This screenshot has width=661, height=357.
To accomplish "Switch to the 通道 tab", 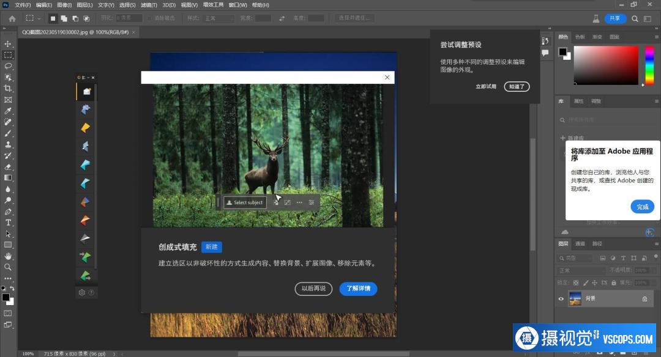I will pyautogui.click(x=580, y=244).
